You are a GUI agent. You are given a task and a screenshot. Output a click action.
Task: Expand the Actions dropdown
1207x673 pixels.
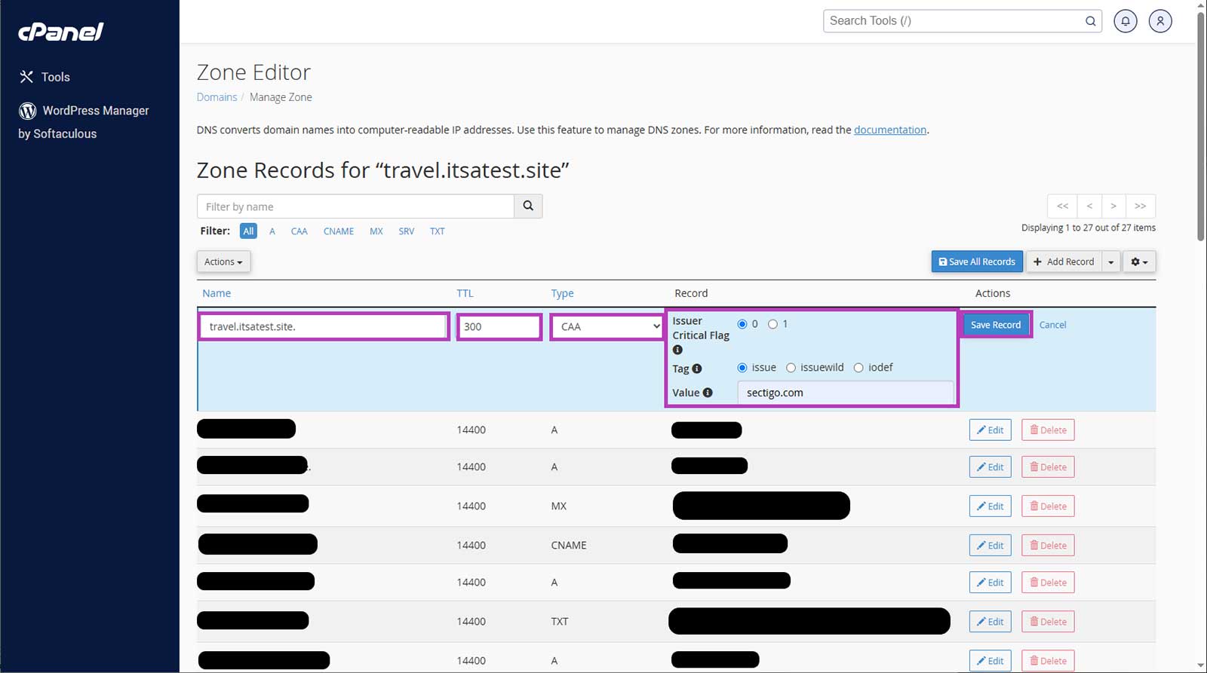(223, 262)
